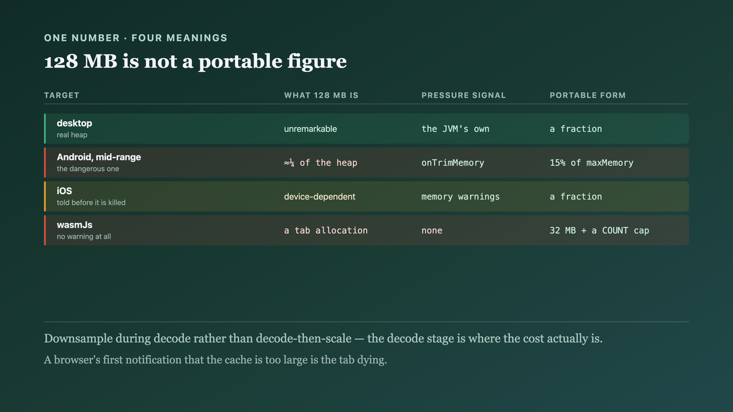Click the 'real heap' subtitle
Image resolution: width=733 pixels, height=412 pixels.
pos(72,135)
